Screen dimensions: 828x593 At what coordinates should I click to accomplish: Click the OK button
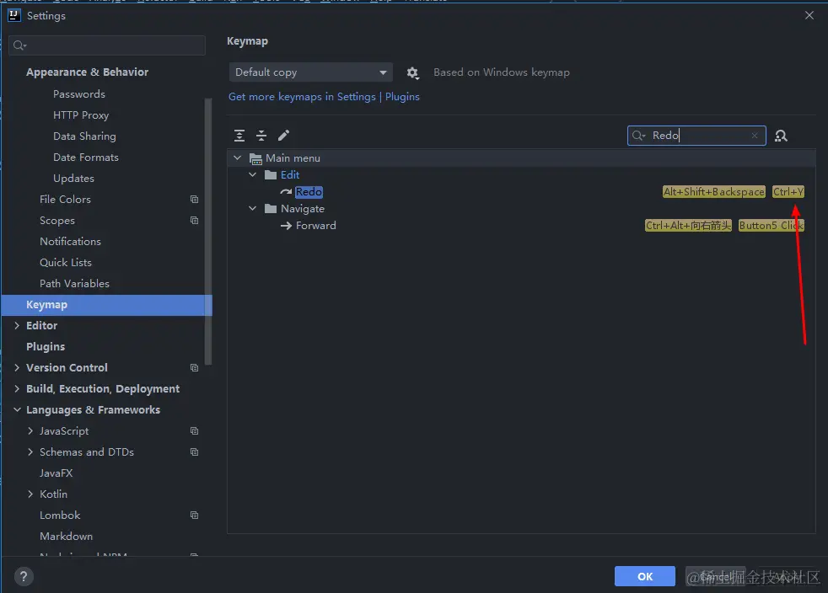645,576
